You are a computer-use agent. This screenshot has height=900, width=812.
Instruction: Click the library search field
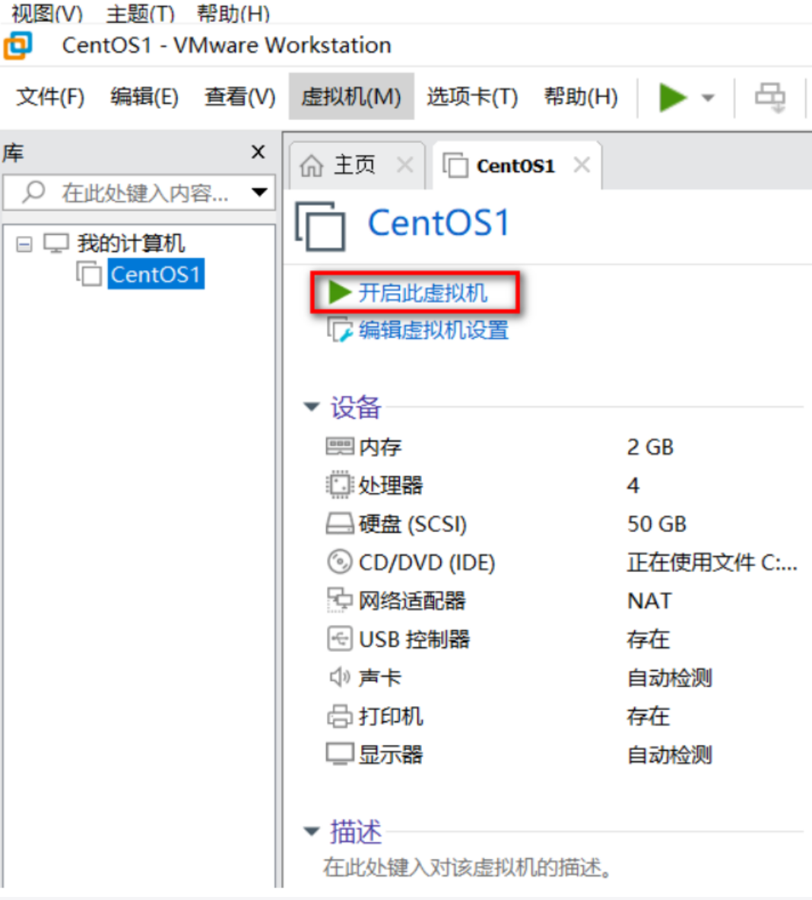139,193
